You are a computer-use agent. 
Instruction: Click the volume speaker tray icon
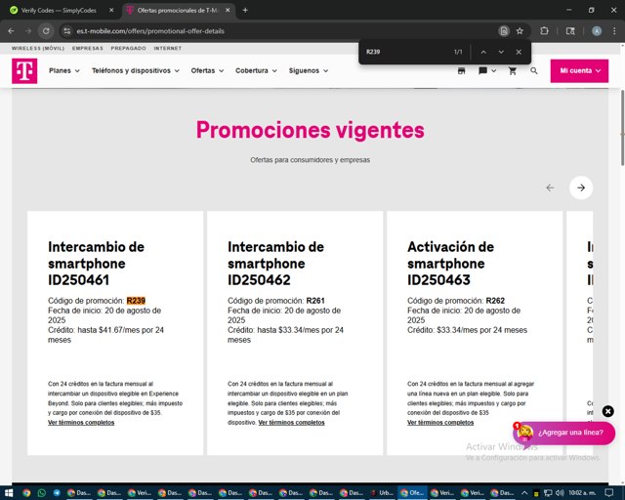click(560, 493)
